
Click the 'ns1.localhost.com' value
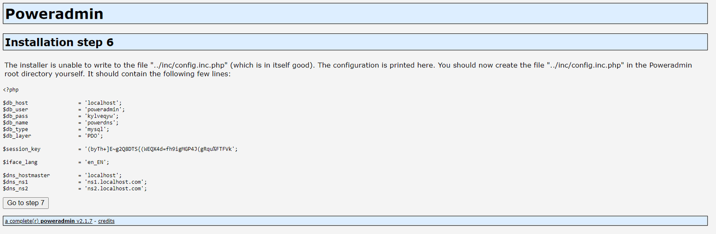point(115,182)
